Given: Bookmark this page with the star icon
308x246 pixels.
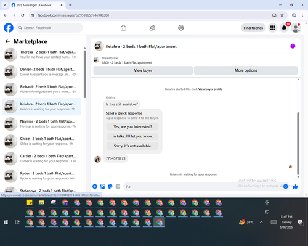Looking at the screenshot, I should pos(282,15).
